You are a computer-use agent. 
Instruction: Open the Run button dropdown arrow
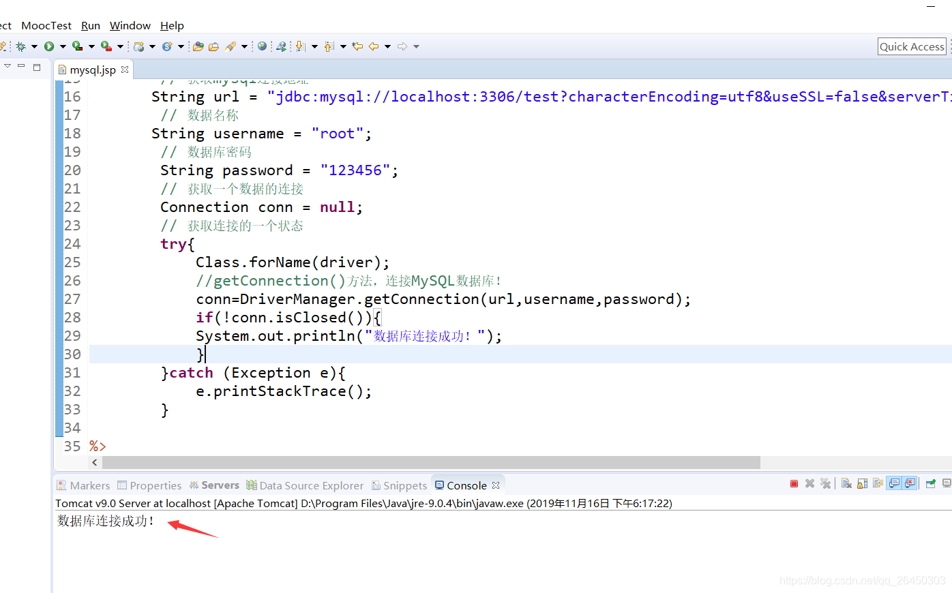coord(63,46)
